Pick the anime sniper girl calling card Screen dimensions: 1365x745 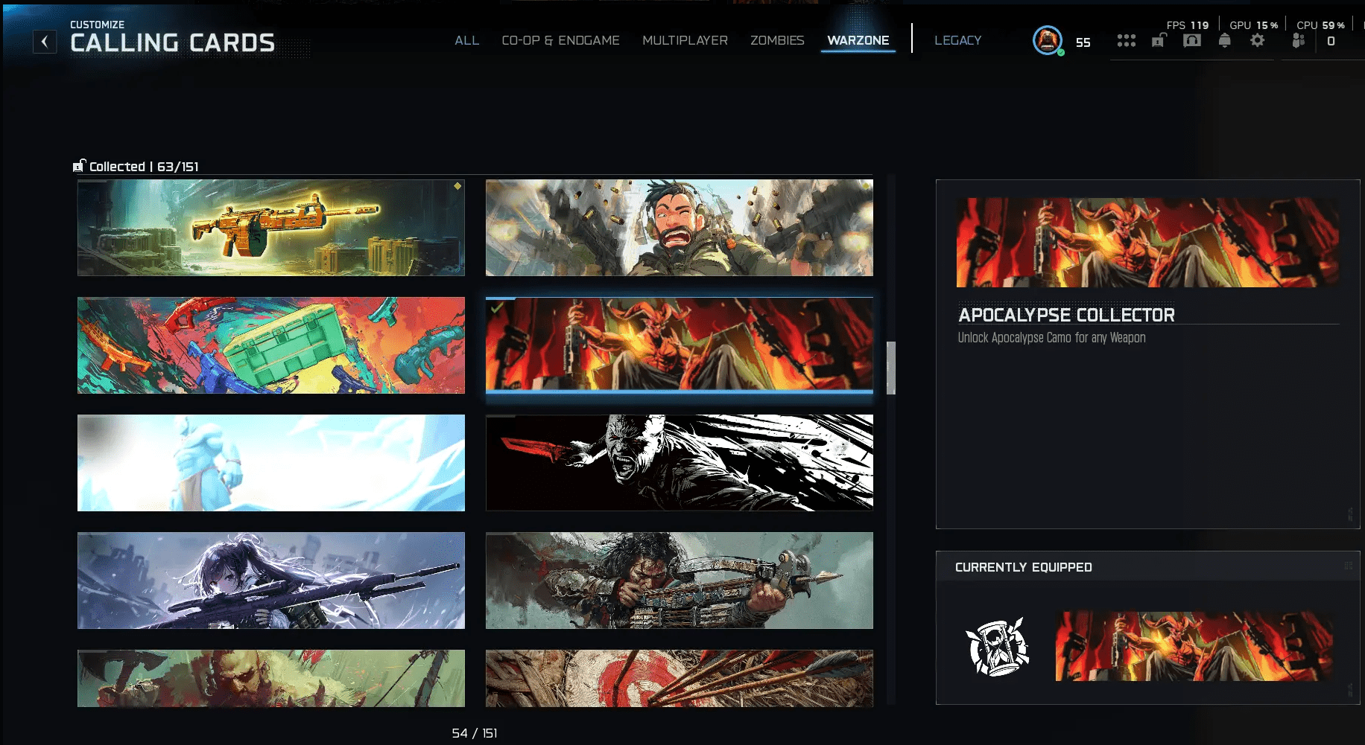click(x=271, y=581)
